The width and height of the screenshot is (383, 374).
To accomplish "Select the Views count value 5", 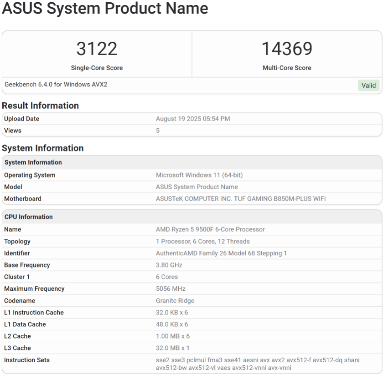I will pos(158,131).
